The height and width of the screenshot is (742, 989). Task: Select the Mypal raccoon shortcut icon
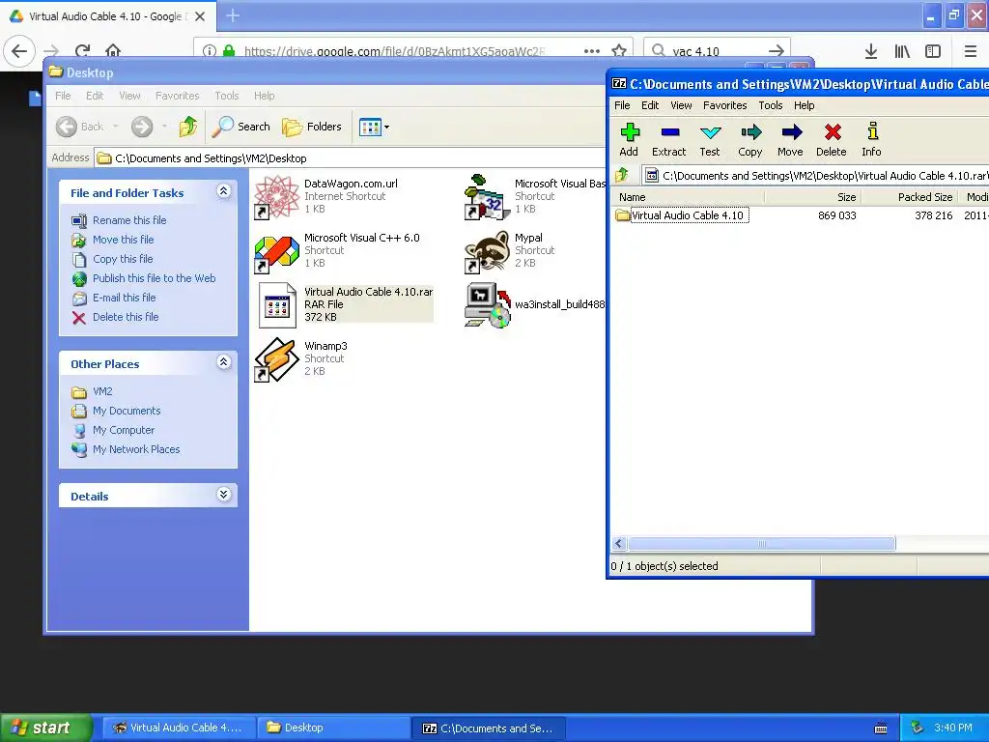click(x=487, y=250)
